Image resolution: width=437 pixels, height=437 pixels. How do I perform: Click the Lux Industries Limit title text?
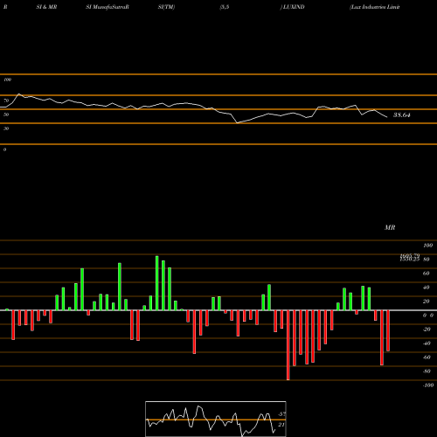coord(375,7)
